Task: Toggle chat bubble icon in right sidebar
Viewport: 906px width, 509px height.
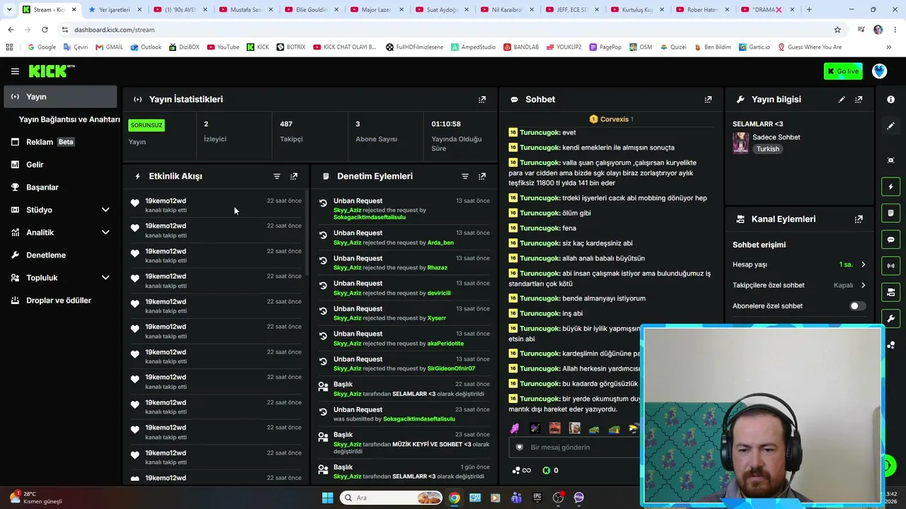Action: 890,240
